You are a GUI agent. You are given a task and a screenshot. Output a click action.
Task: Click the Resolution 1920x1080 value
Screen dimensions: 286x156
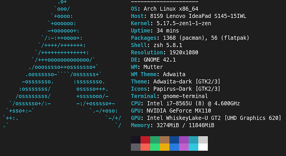coord(184,53)
